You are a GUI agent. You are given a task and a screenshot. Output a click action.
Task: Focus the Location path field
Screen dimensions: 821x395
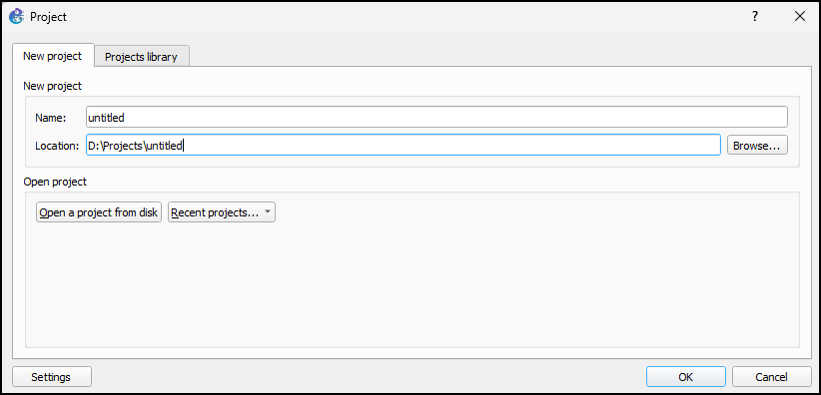(x=404, y=145)
